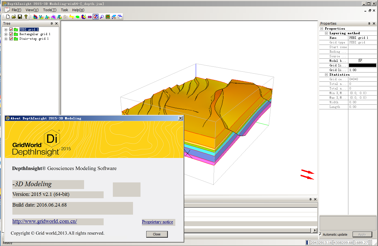
Task: Pin the Tree panel with pushpin icon
Action: 52,24
